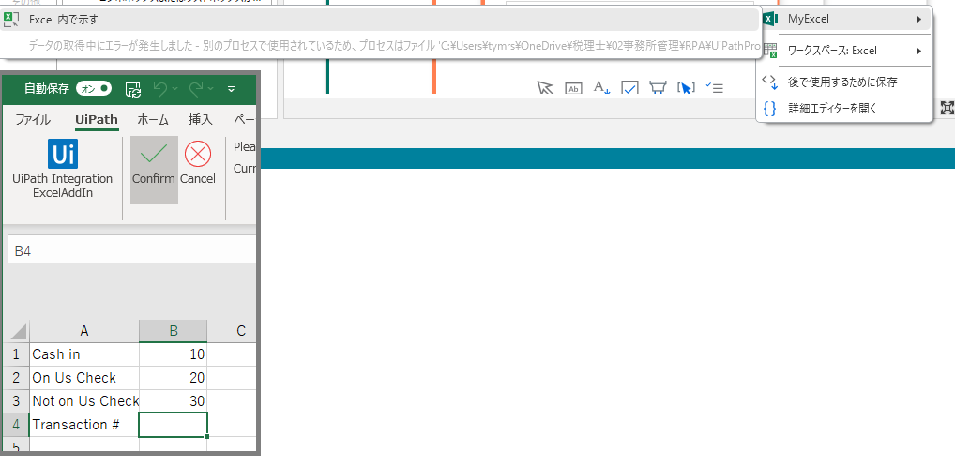Open 詳細エディターを開く menu option
The image size is (955, 465).
[x=832, y=108]
